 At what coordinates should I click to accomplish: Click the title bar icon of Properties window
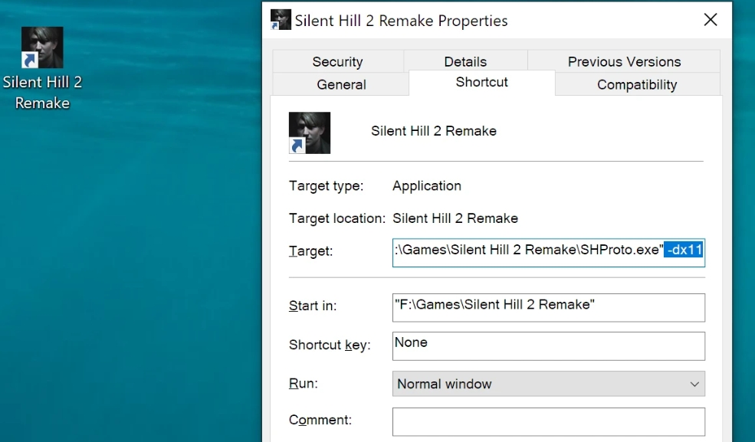point(281,20)
